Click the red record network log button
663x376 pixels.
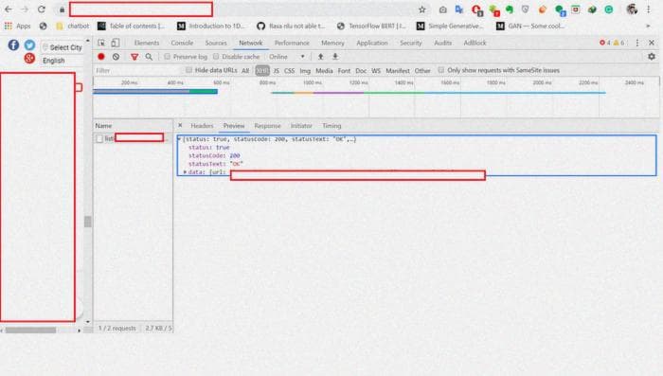[101, 57]
